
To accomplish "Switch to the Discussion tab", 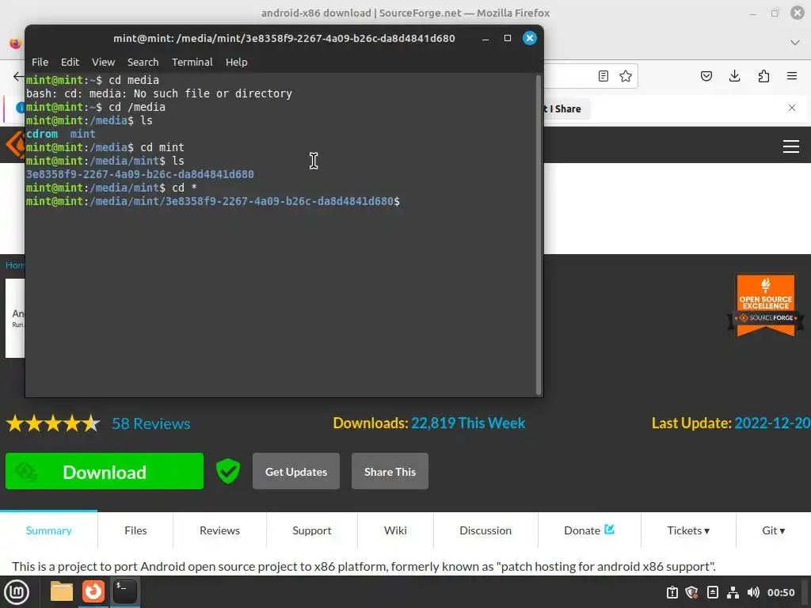I will [485, 530].
